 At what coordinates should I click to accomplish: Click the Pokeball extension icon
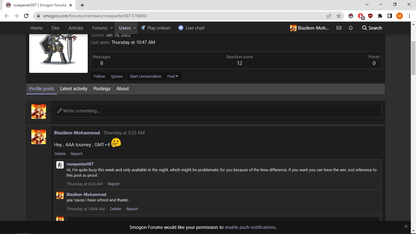pyautogui.click(x=351, y=16)
